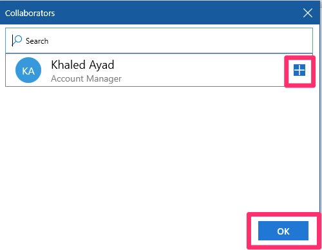
Task: Click the Collaborators title text
Action: 30,13
